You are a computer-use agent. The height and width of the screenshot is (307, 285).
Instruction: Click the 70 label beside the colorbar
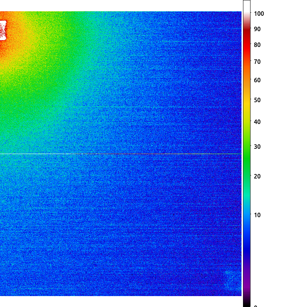257,62
